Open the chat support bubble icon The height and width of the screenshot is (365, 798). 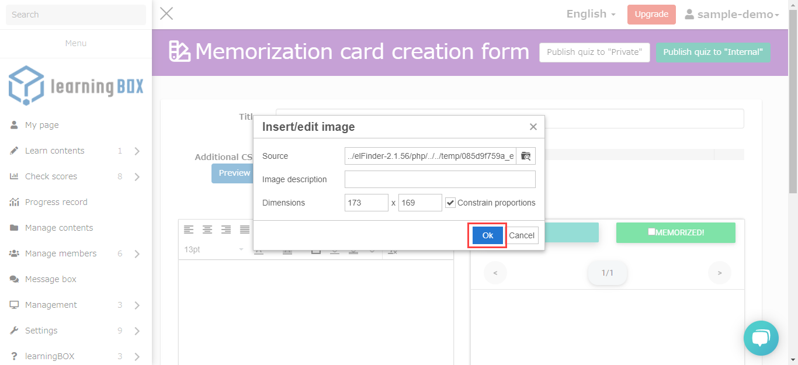(761, 338)
